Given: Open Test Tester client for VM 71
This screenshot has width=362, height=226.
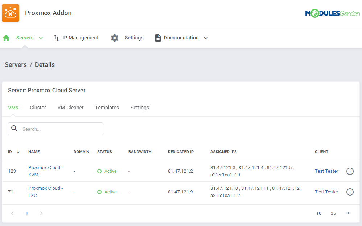Looking at the screenshot, I should (326, 192).
